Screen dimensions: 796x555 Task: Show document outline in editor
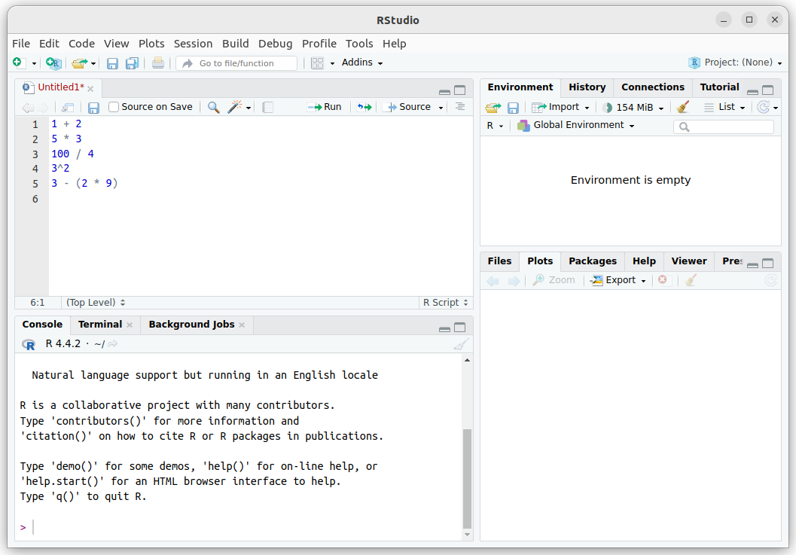coord(460,107)
